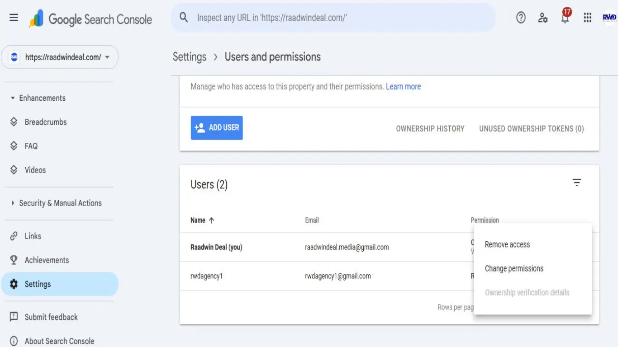Click the Links chain icon in sidebar
Image resolution: width=618 pixels, height=347 pixels.
pos(14,236)
